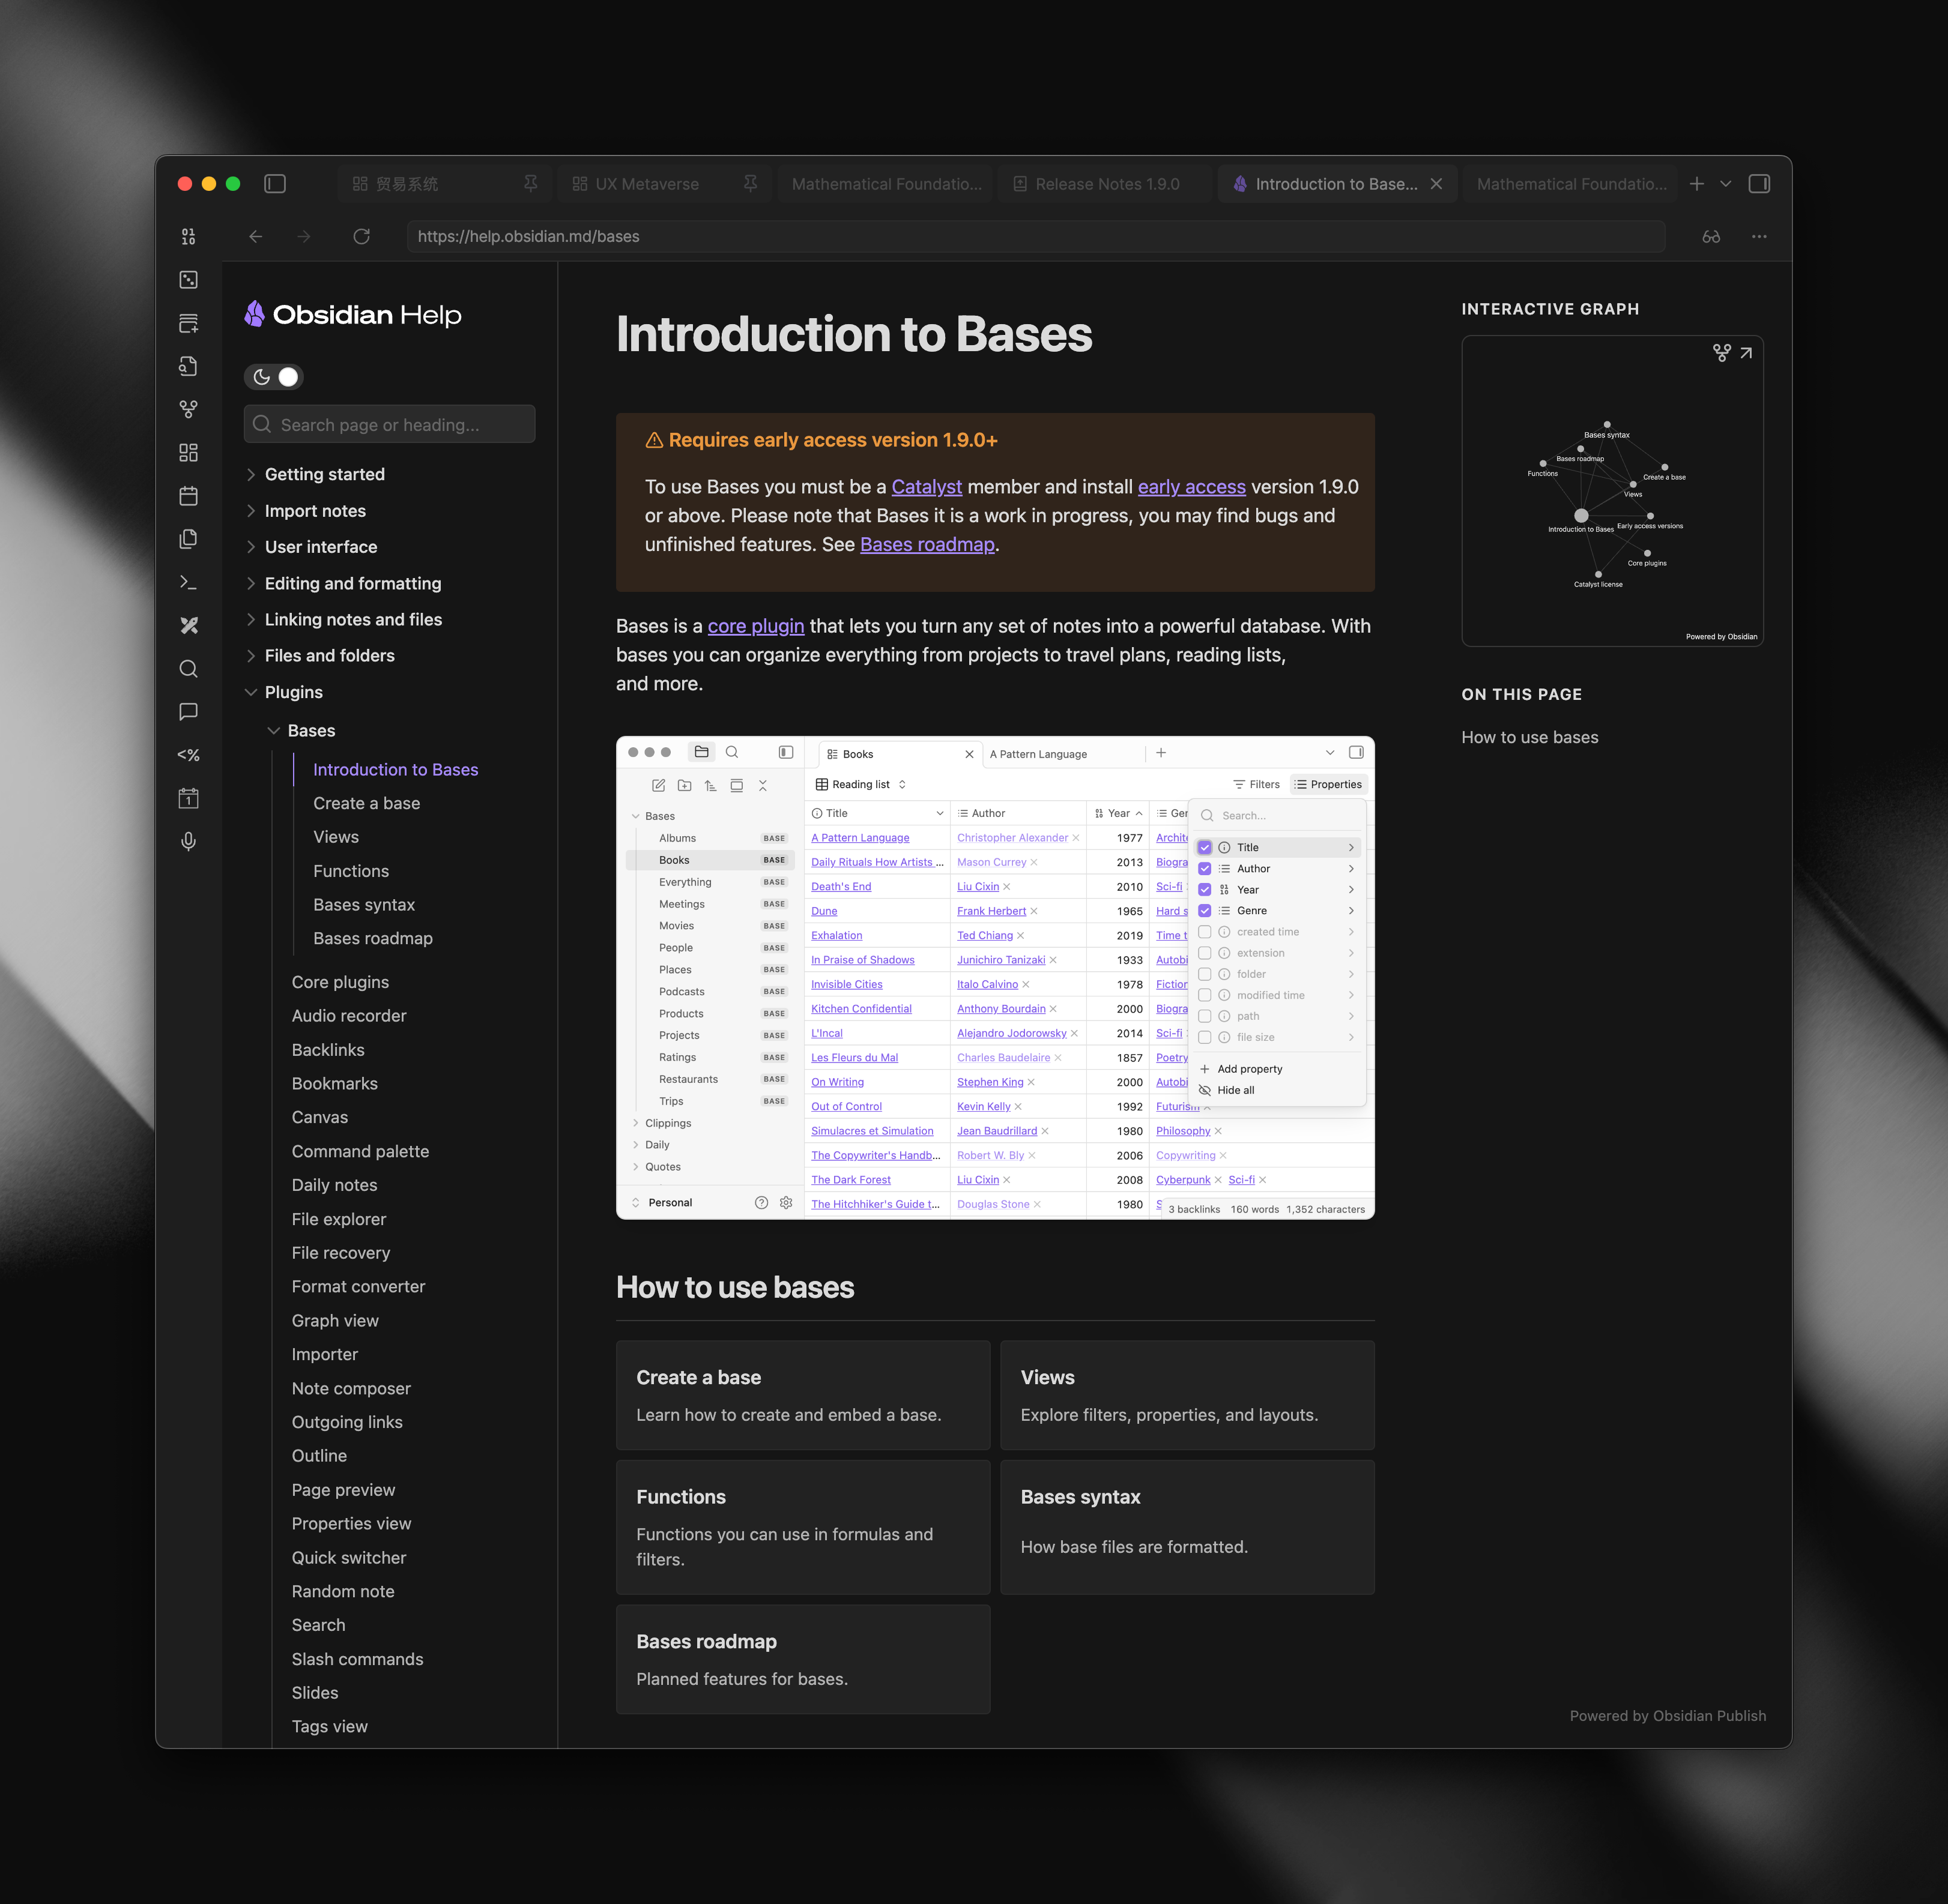This screenshot has height=1904, width=1948.
Task: Go back with the left arrow button
Action: 256,237
